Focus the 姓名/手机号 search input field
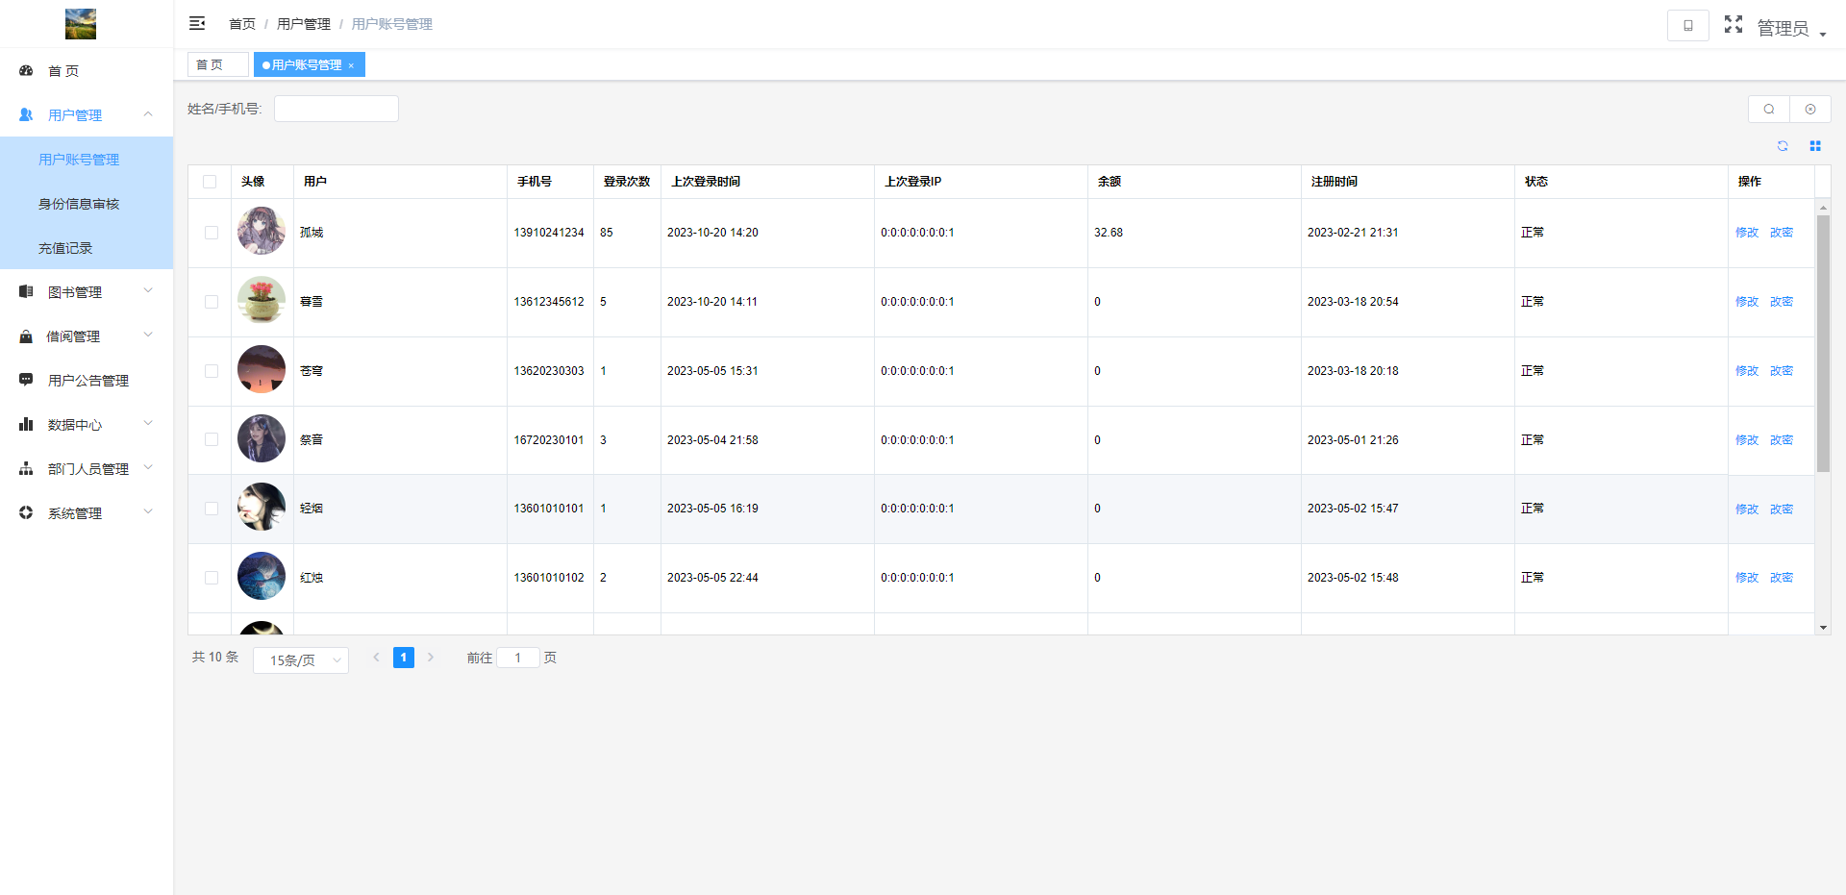1846x895 pixels. click(x=336, y=109)
